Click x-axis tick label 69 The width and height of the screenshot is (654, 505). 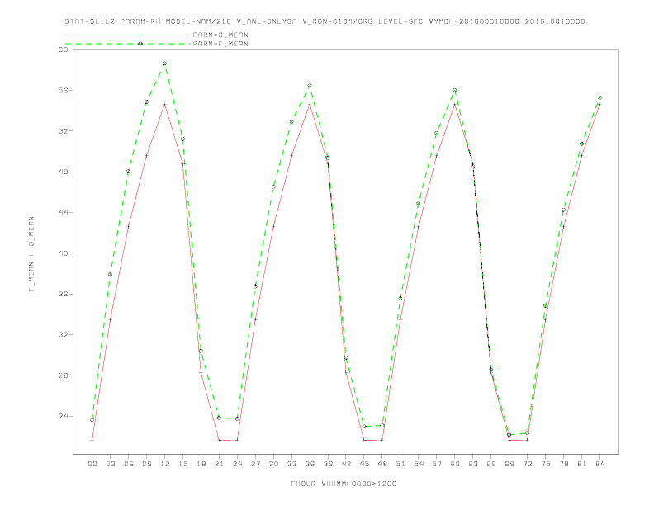(509, 464)
